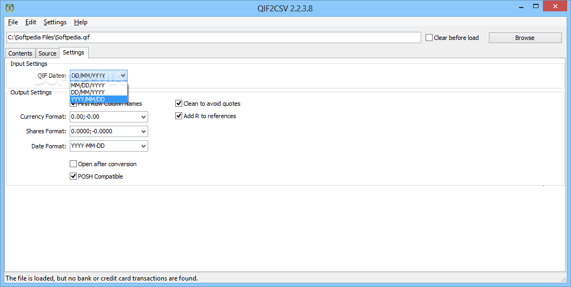Viewport: 571px width, 287px height.
Task: Open the Help menu
Action: tap(81, 22)
